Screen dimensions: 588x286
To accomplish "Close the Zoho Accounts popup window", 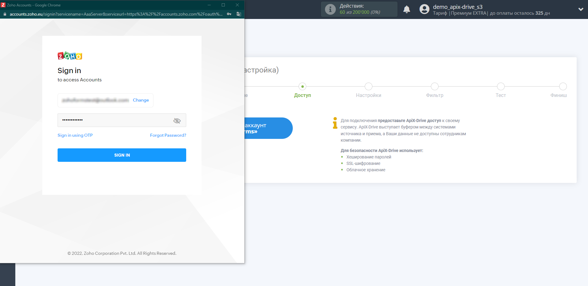I will click(x=237, y=5).
